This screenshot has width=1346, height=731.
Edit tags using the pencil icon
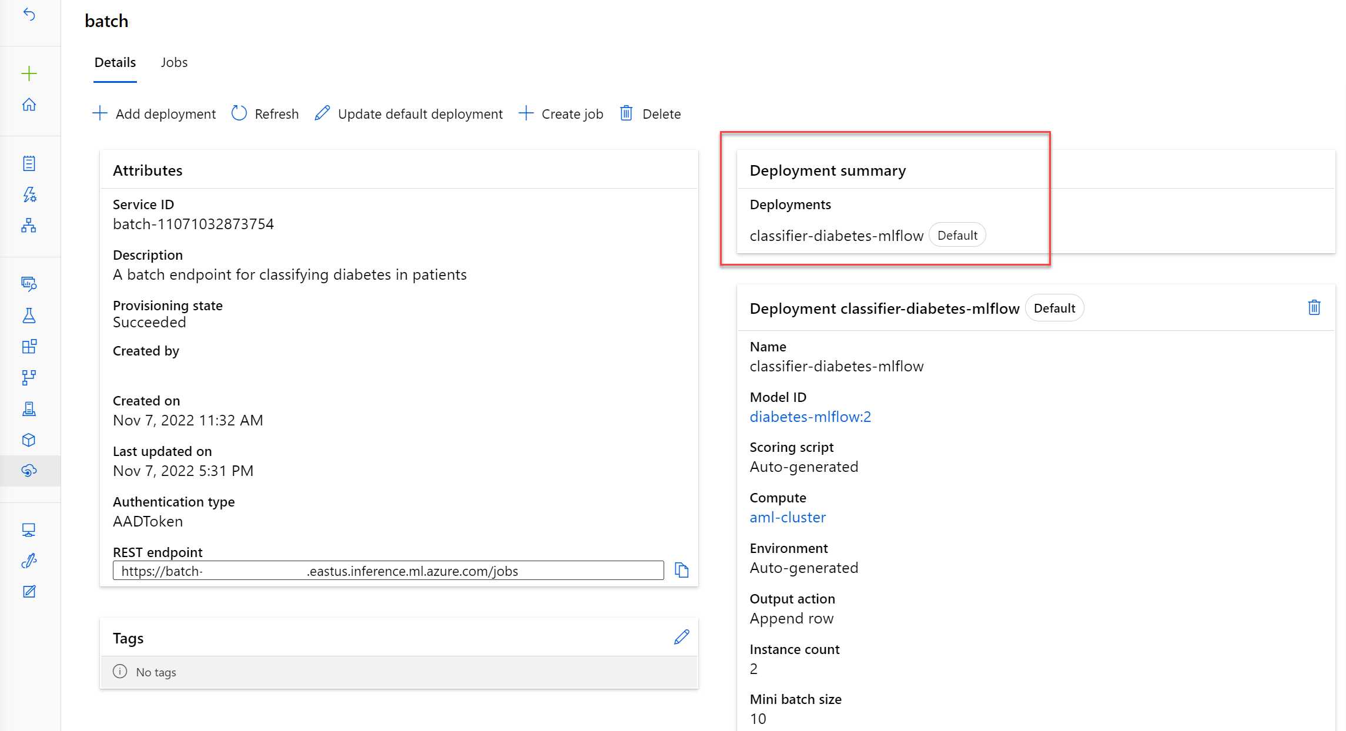pyautogui.click(x=681, y=636)
